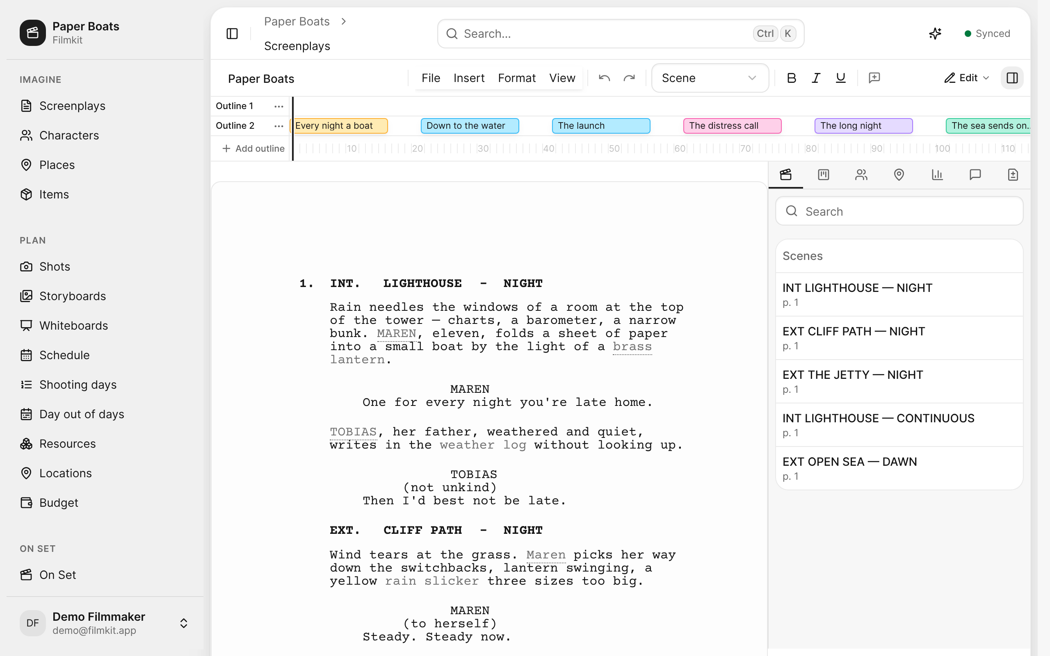Click Add outline button
The height and width of the screenshot is (656, 1050).
[253, 148]
